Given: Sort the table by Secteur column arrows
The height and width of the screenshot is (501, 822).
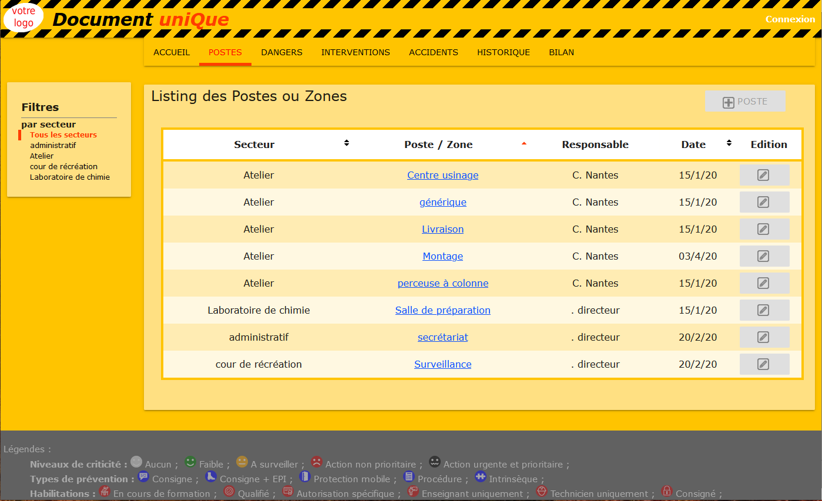Looking at the screenshot, I should (x=347, y=143).
